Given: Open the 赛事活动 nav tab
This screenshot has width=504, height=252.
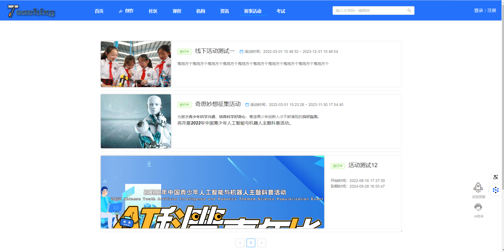Looking at the screenshot, I should click(252, 11).
